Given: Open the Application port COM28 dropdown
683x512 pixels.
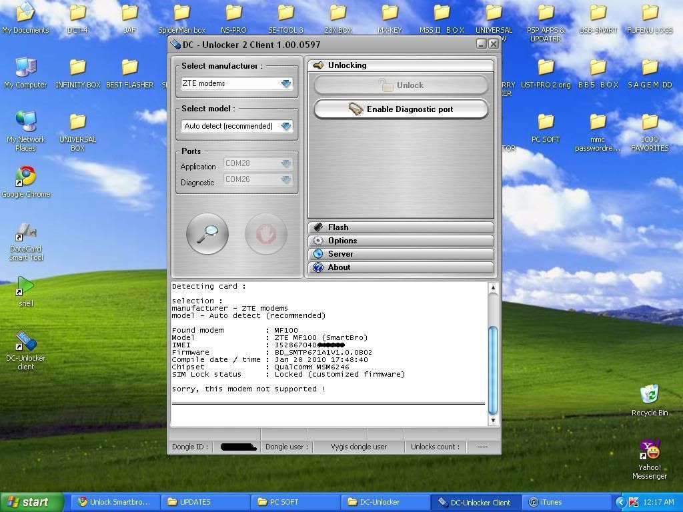Looking at the screenshot, I should click(285, 163).
